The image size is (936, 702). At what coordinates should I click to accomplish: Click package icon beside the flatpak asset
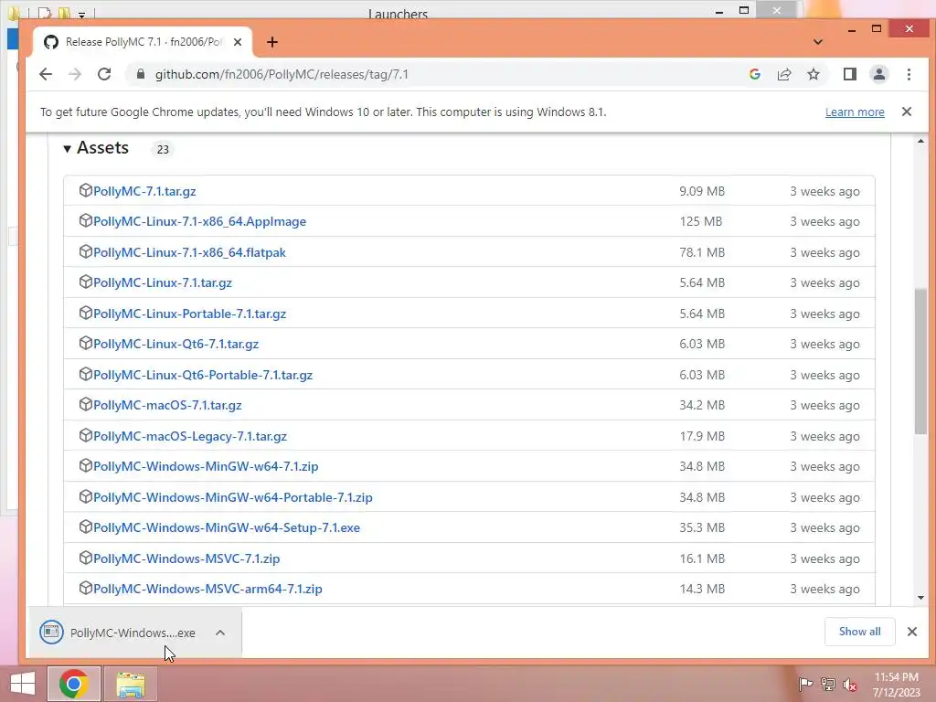(85, 252)
